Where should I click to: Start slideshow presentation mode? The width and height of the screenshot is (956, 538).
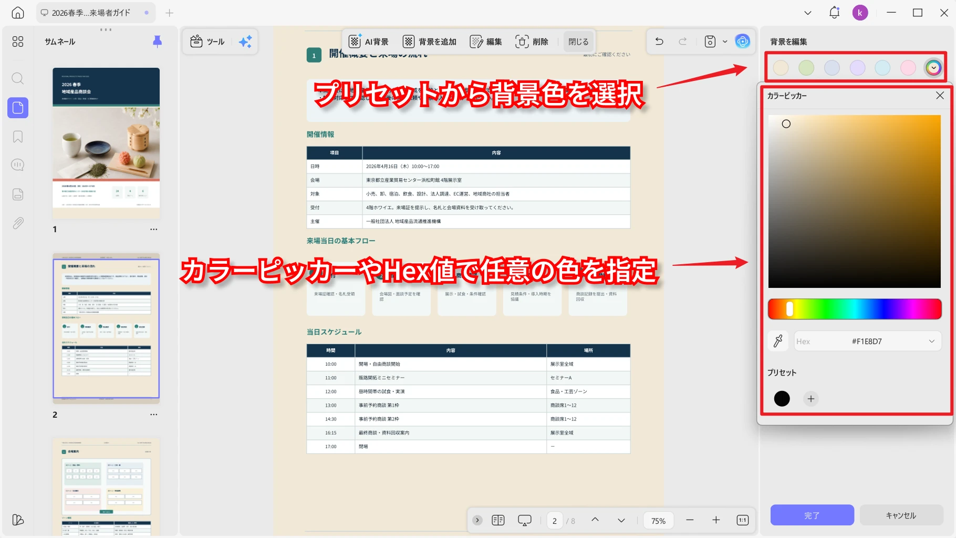tap(525, 520)
